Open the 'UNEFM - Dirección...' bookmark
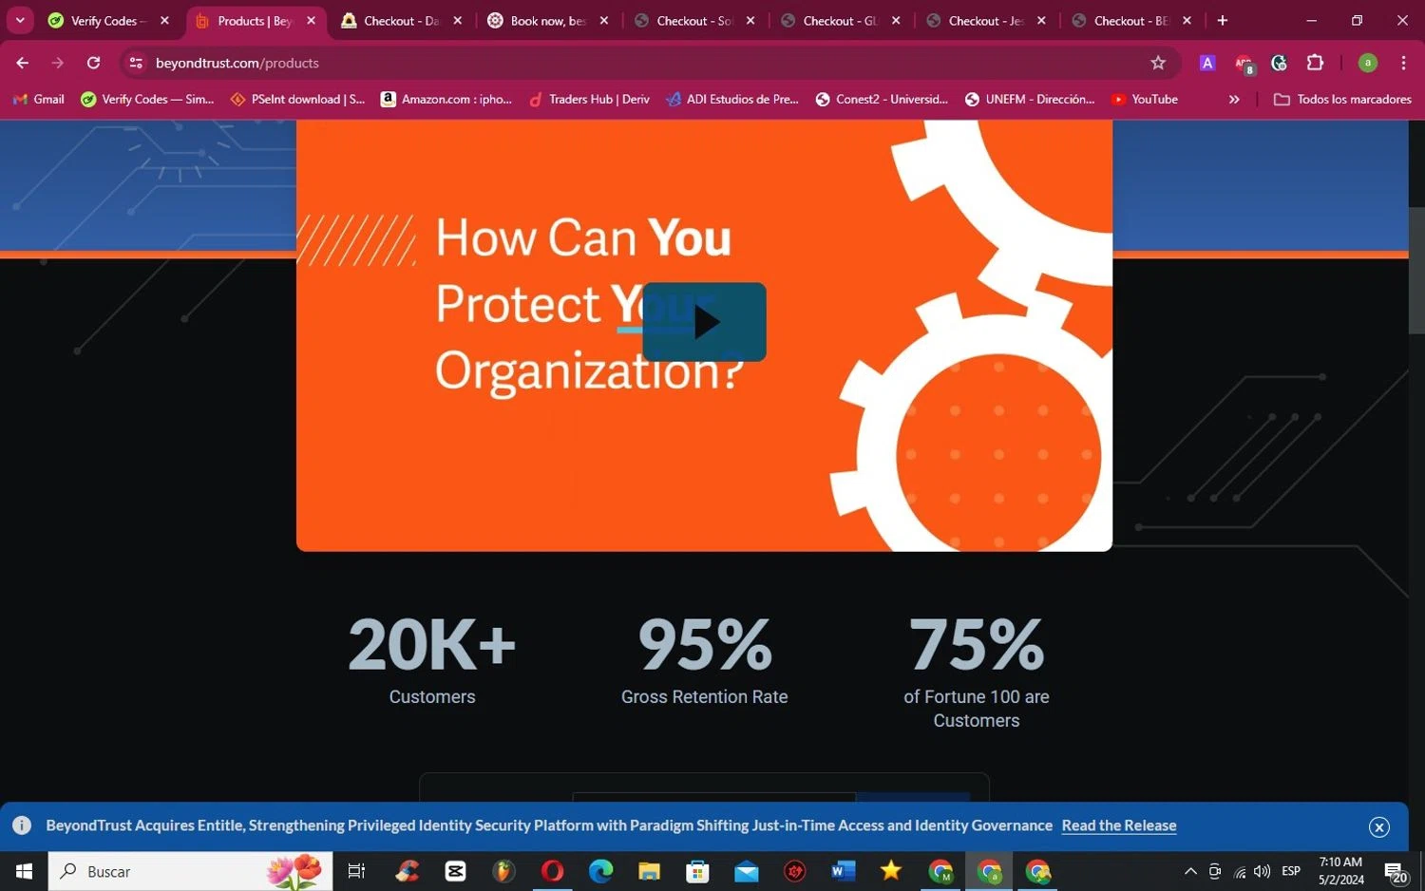Image resolution: width=1425 pixels, height=891 pixels. tap(1030, 99)
